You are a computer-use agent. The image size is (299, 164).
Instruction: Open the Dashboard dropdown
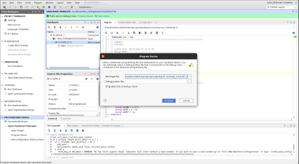86,7
